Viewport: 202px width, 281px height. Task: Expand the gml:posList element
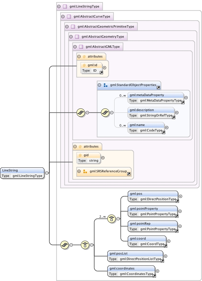tap(166, 256)
